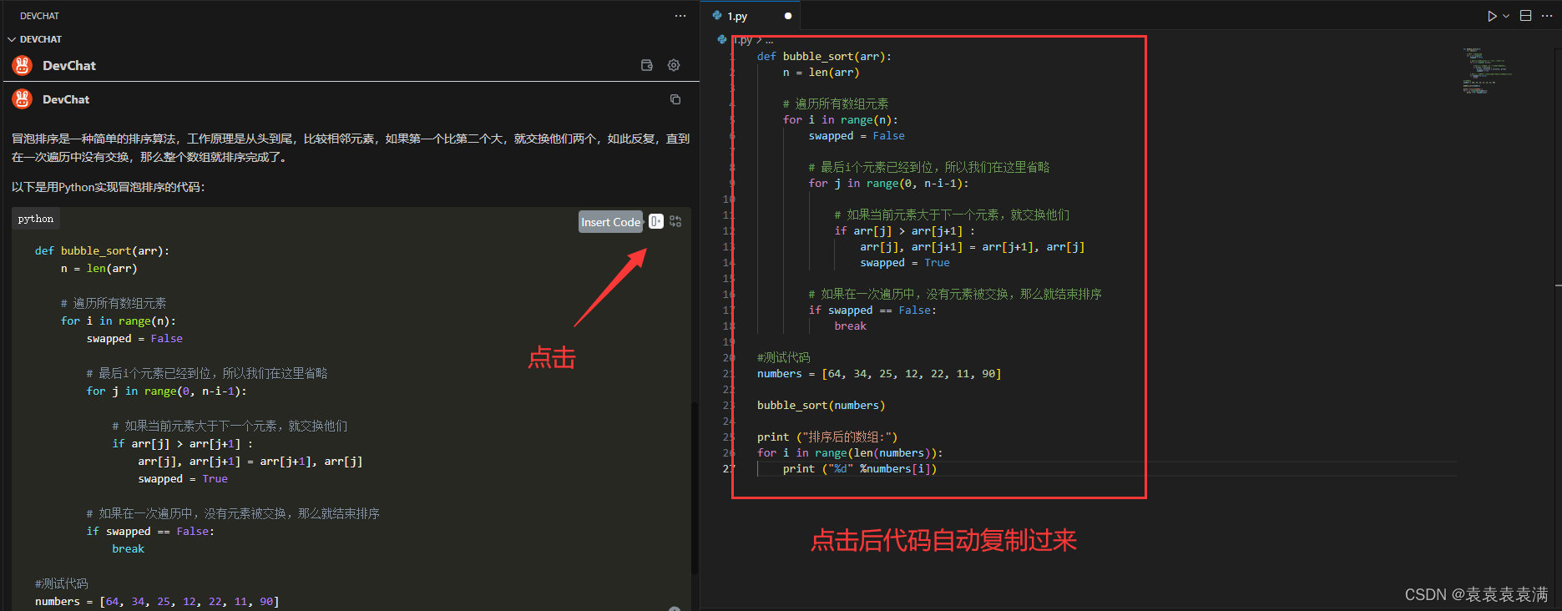Image resolution: width=1562 pixels, height=611 pixels.
Task: Open the run options dropdown arrow
Action: pyautogui.click(x=1506, y=16)
